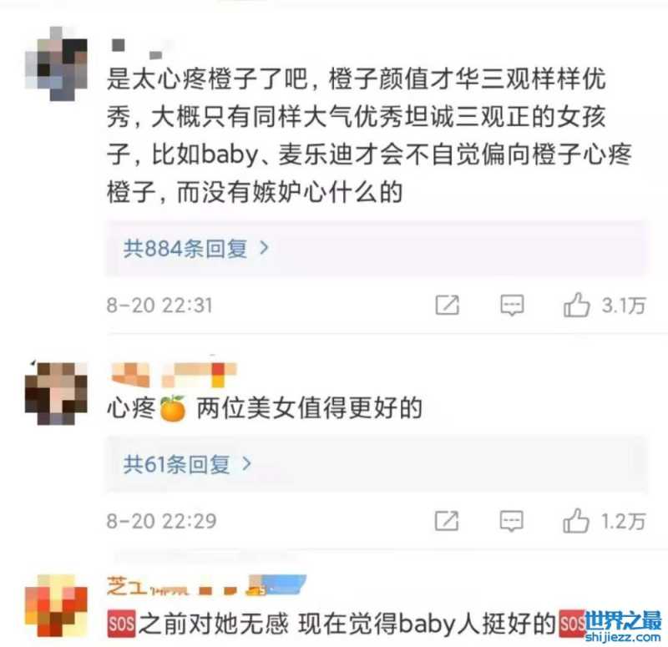
Task: Expand 共61条回复 replies
Action: 377,464
